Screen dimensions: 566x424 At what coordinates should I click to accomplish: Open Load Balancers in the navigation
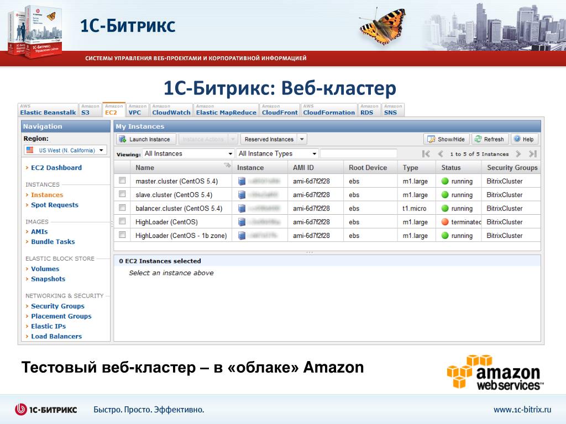pyautogui.click(x=56, y=336)
